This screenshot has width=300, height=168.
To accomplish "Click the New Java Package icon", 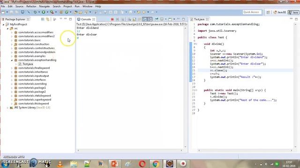I will [61, 12].
